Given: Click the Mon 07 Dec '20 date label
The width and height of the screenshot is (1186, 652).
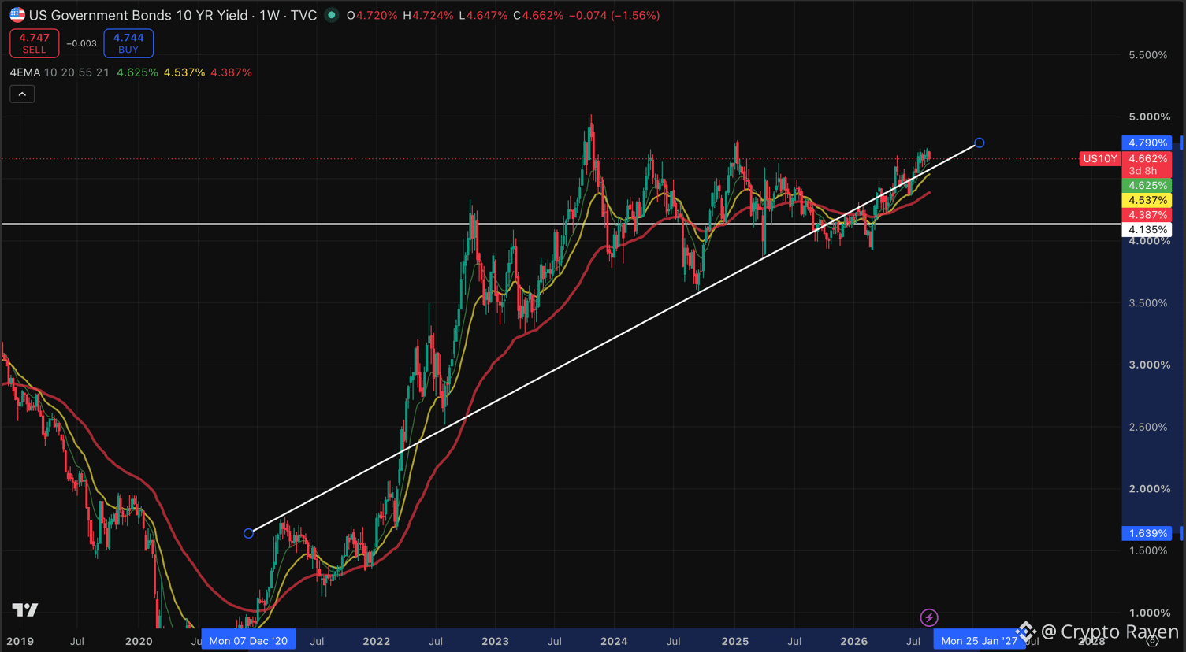Looking at the screenshot, I should pos(248,640).
